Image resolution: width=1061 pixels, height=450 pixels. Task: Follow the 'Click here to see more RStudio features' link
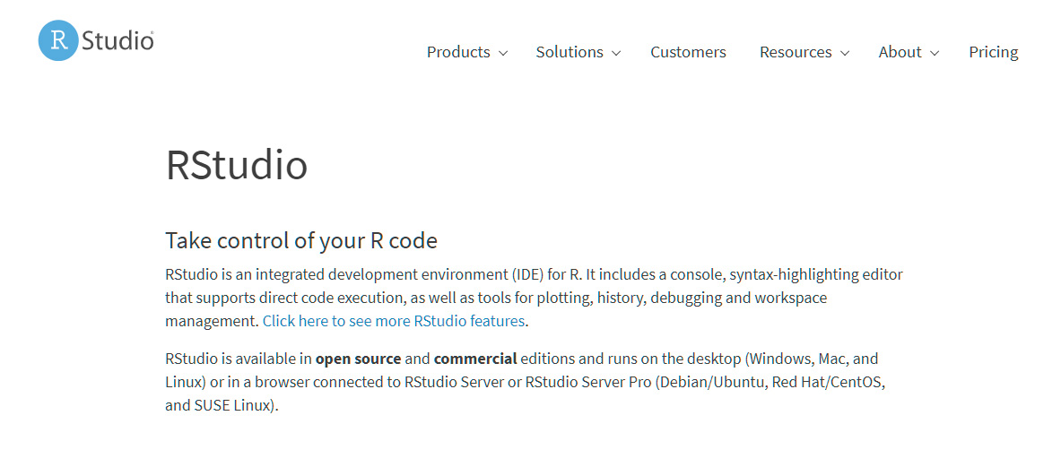pos(394,321)
